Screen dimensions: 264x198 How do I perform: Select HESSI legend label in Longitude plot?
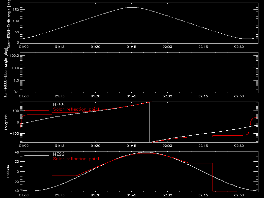pyautogui.click(x=59, y=105)
